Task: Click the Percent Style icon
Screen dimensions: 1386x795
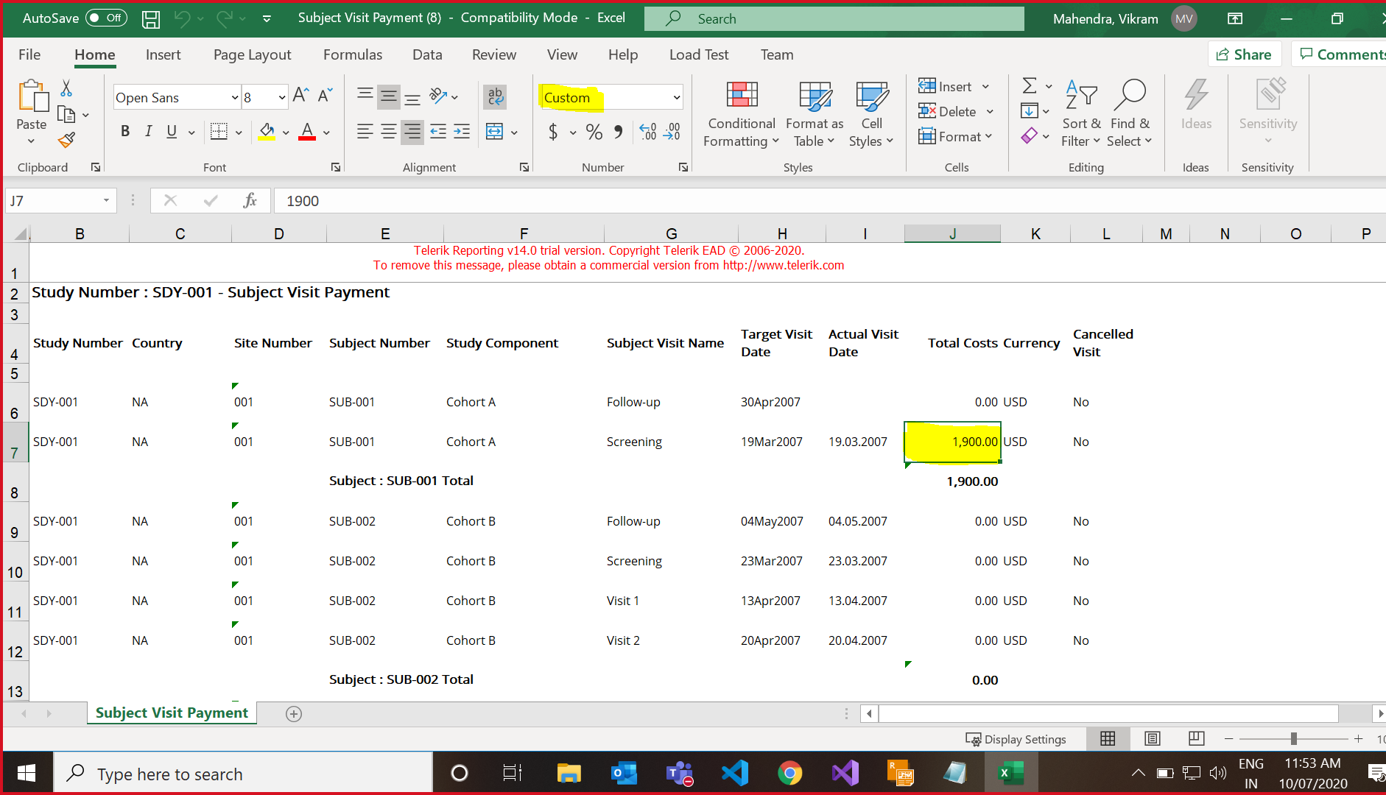Action: click(x=594, y=132)
